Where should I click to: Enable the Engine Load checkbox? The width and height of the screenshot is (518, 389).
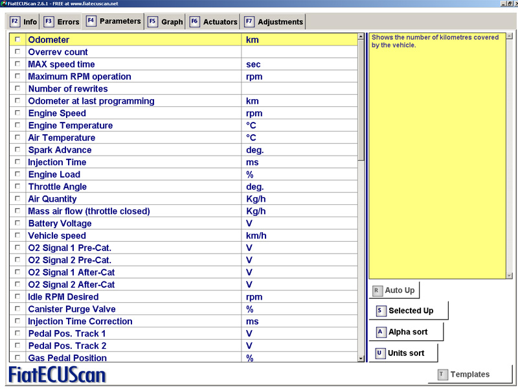(x=17, y=174)
